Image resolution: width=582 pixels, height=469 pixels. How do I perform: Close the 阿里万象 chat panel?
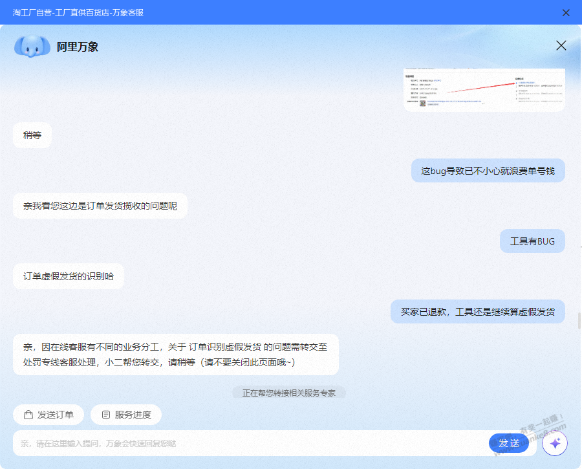(561, 45)
